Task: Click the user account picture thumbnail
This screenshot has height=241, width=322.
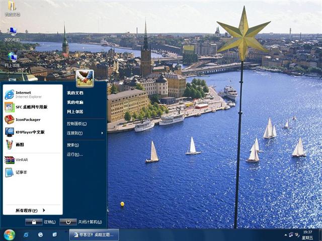Action: coord(85,78)
